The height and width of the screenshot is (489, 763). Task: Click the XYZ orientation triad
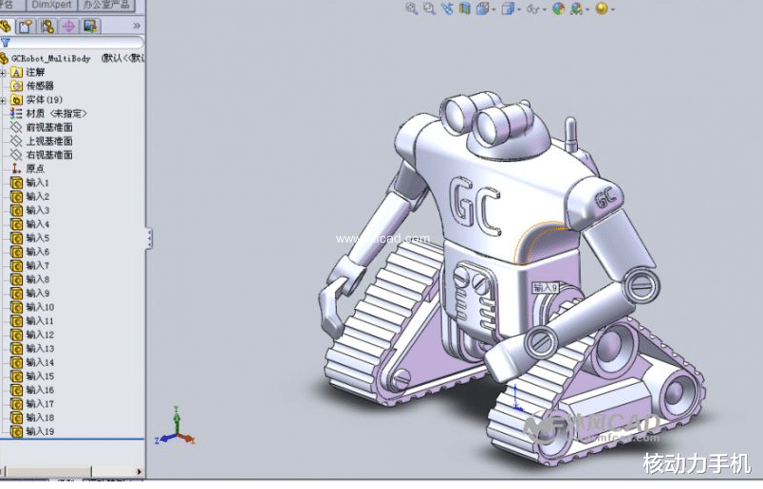[x=176, y=426]
